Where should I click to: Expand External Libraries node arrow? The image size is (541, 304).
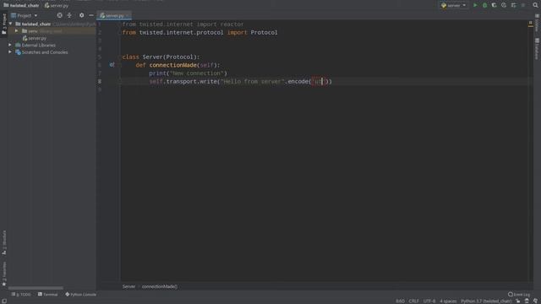[10, 45]
